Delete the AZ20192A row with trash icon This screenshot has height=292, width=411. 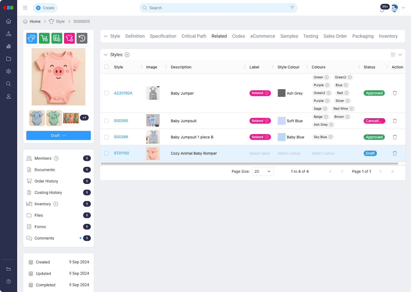[394, 93]
